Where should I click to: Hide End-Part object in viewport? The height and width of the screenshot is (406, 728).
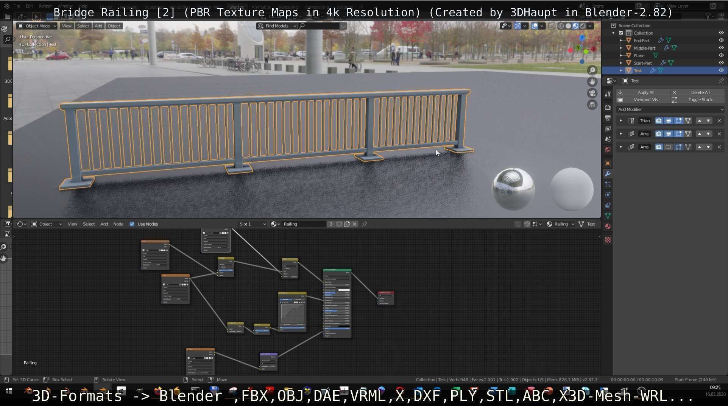(721, 41)
